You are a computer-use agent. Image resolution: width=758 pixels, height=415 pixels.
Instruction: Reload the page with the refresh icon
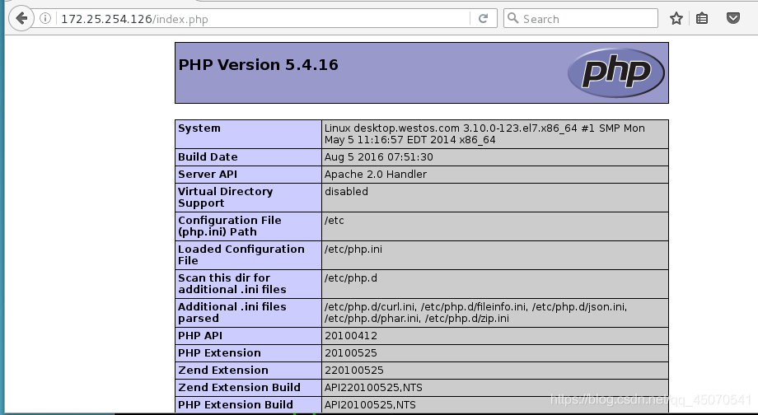click(483, 18)
